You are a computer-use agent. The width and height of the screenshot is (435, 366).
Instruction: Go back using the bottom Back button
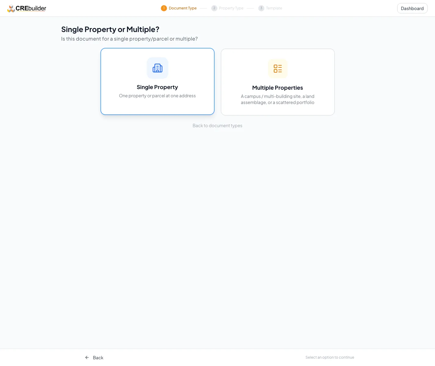point(94,357)
